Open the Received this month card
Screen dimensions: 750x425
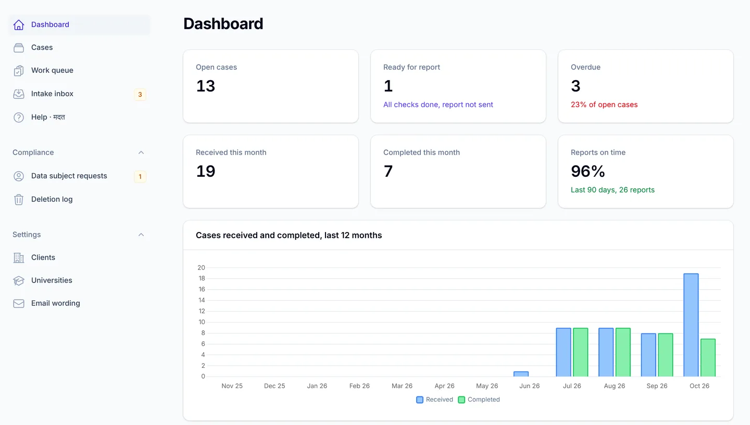[271, 172]
